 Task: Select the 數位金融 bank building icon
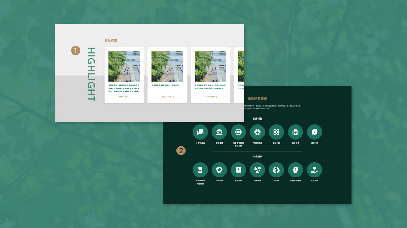(220, 132)
